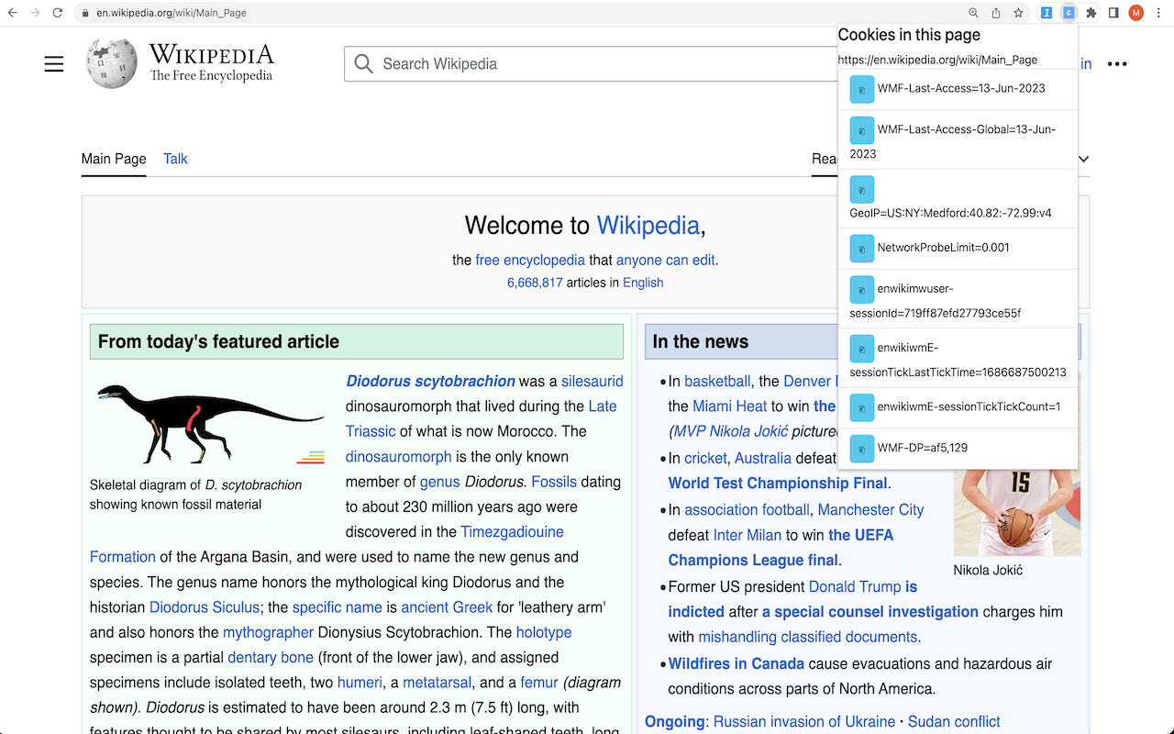The image size is (1174, 734).
Task: Click the icon beside NetworkProbeLimit=0.001 cookie
Action: 861,248
